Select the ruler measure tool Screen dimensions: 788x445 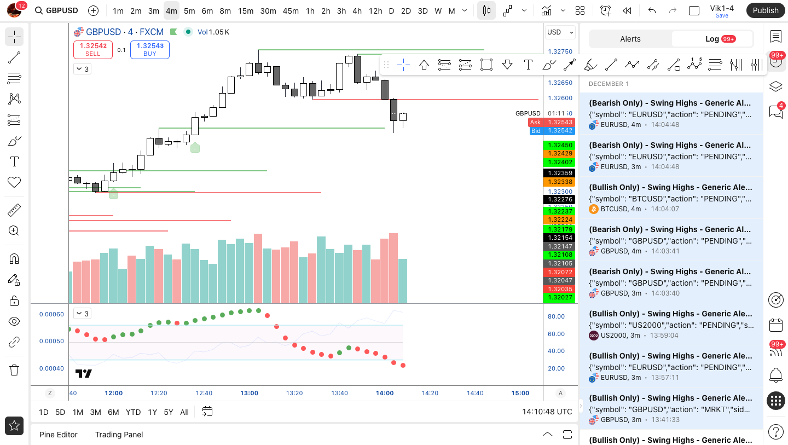[x=14, y=210]
